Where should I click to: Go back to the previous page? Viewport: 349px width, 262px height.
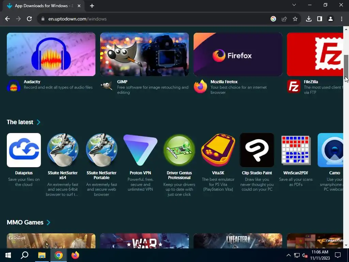point(7,19)
